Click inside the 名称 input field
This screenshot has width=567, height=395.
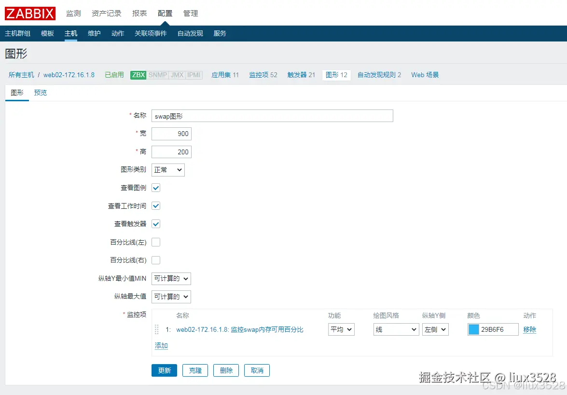pos(270,116)
